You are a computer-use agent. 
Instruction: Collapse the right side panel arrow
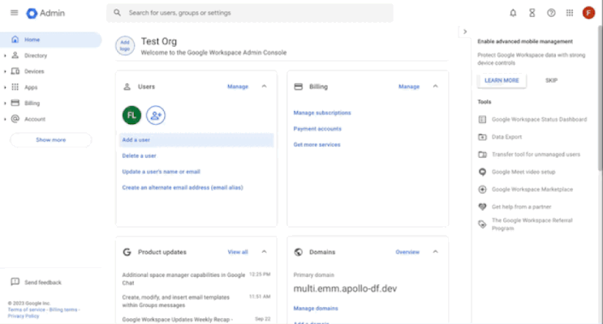[x=465, y=32]
